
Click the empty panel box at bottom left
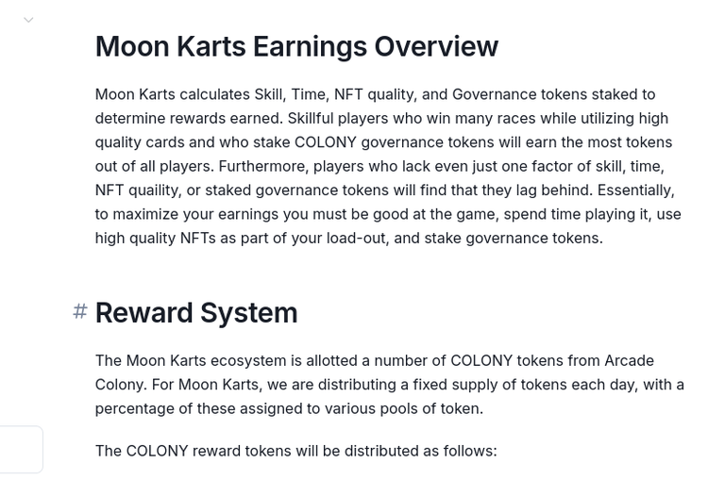click(x=22, y=450)
